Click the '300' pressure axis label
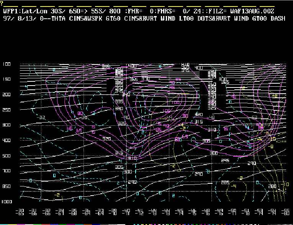This screenshot has height=225, width=293. click(x=7, y=125)
